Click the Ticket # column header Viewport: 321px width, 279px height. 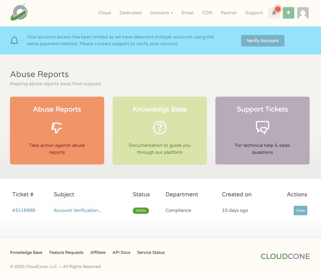(23, 194)
